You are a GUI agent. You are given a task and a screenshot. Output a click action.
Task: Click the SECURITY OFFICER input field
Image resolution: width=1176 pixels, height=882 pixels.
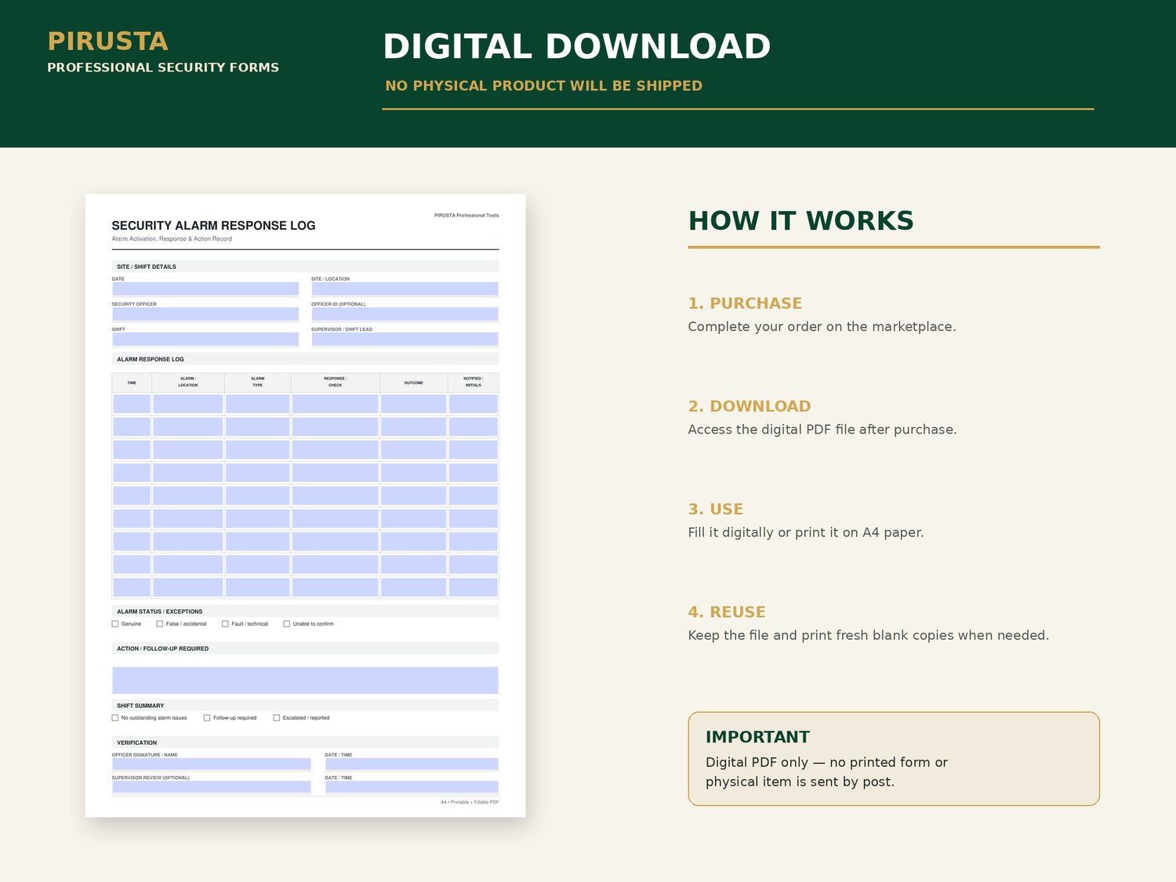pyautogui.click(x=205, y=314)
